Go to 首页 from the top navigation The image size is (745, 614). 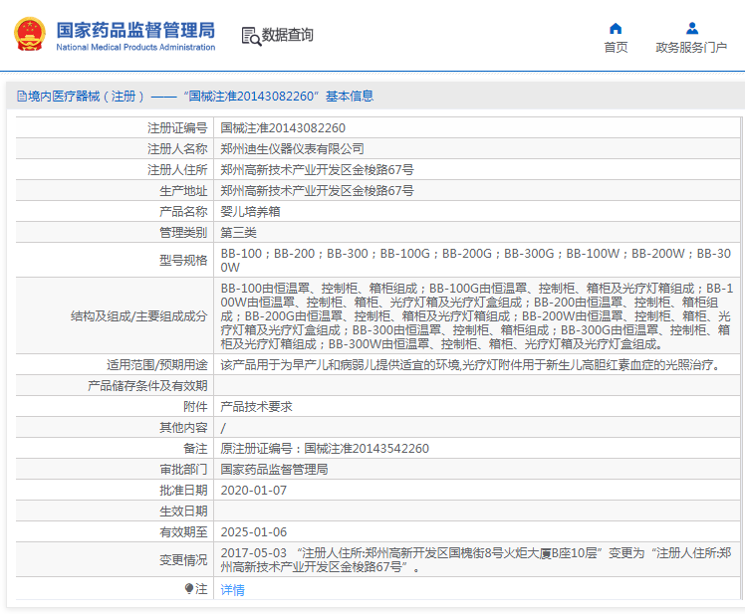click(616, 47)
